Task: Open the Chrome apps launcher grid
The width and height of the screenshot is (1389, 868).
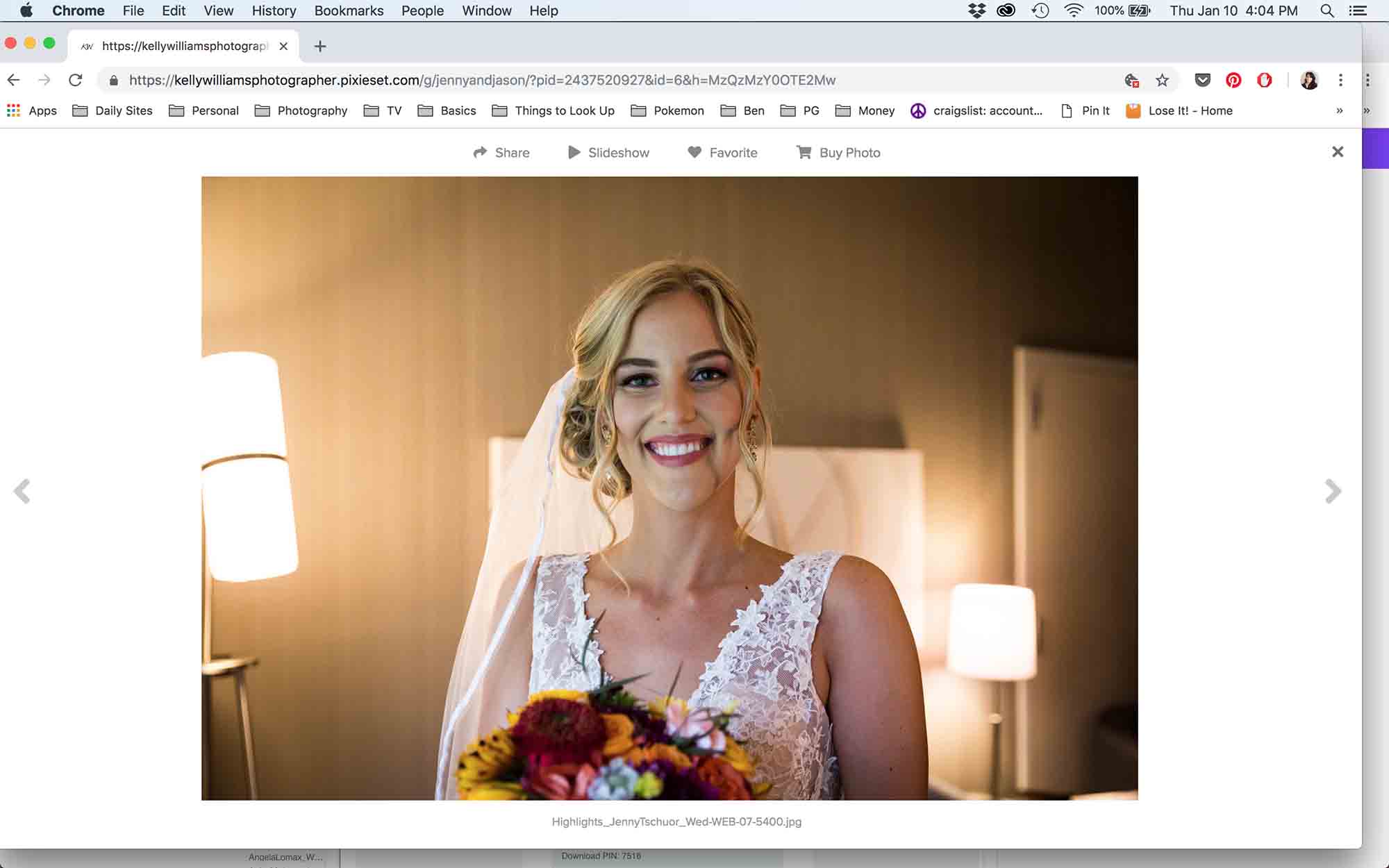Action: pyautogui.click(x=13, y=110)
